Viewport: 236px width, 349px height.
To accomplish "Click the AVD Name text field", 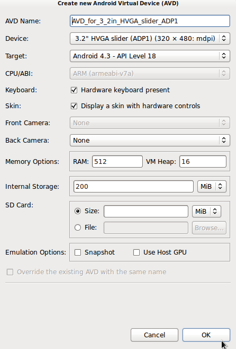I will 150,21.
